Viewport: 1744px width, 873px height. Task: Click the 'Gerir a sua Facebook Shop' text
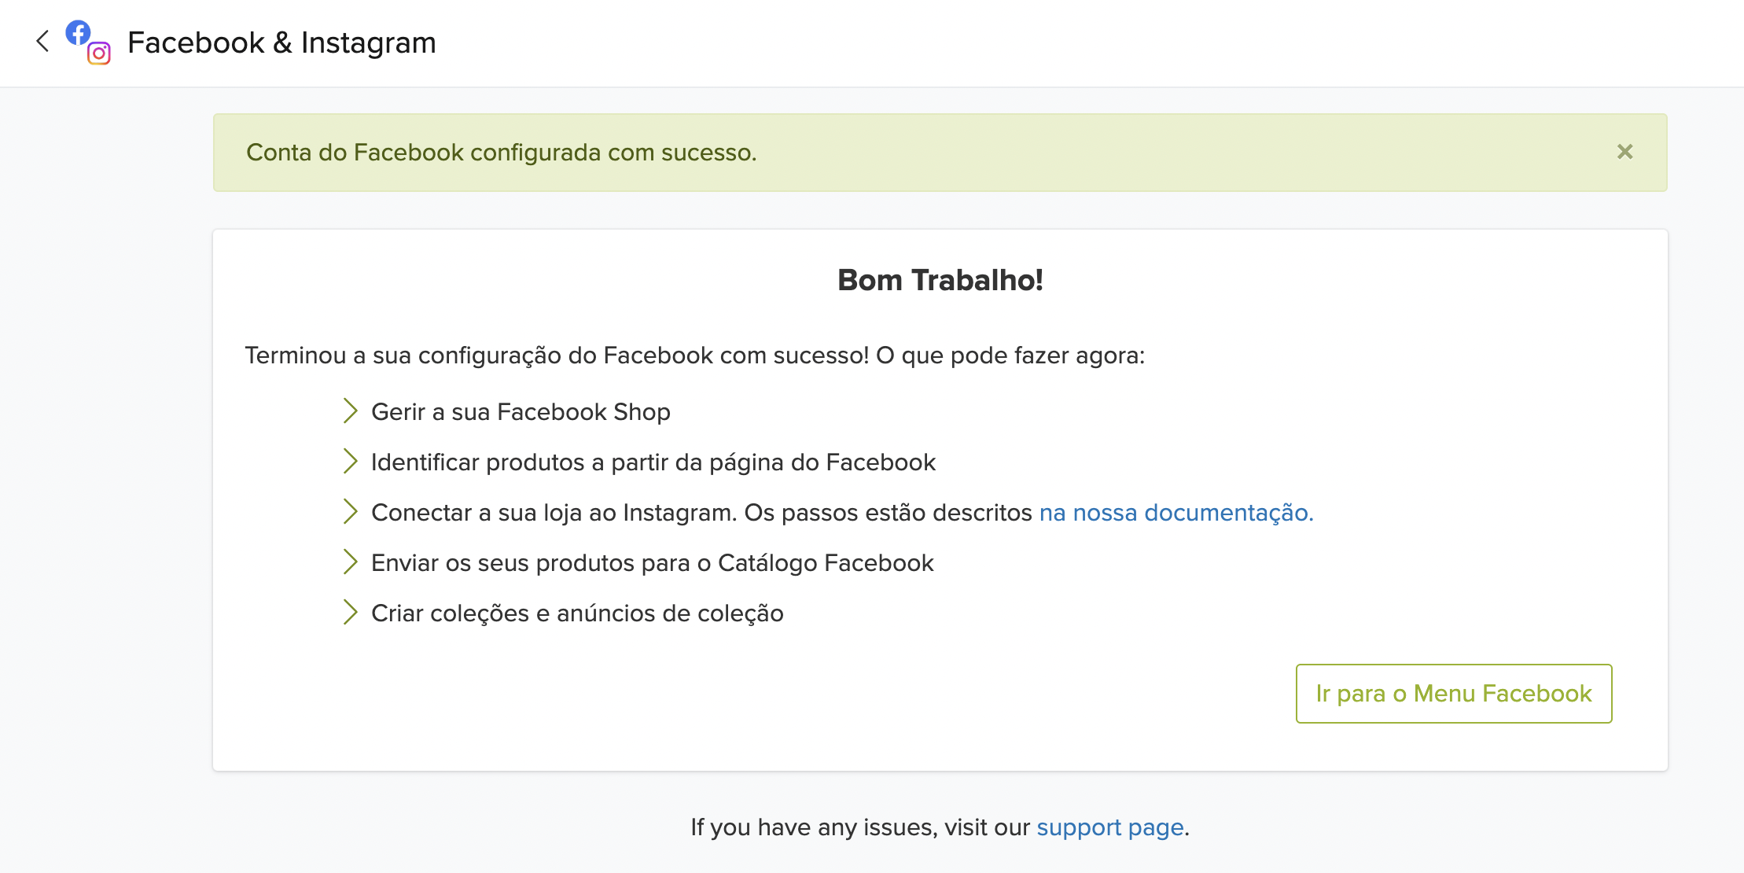click(x=521, y=412)
